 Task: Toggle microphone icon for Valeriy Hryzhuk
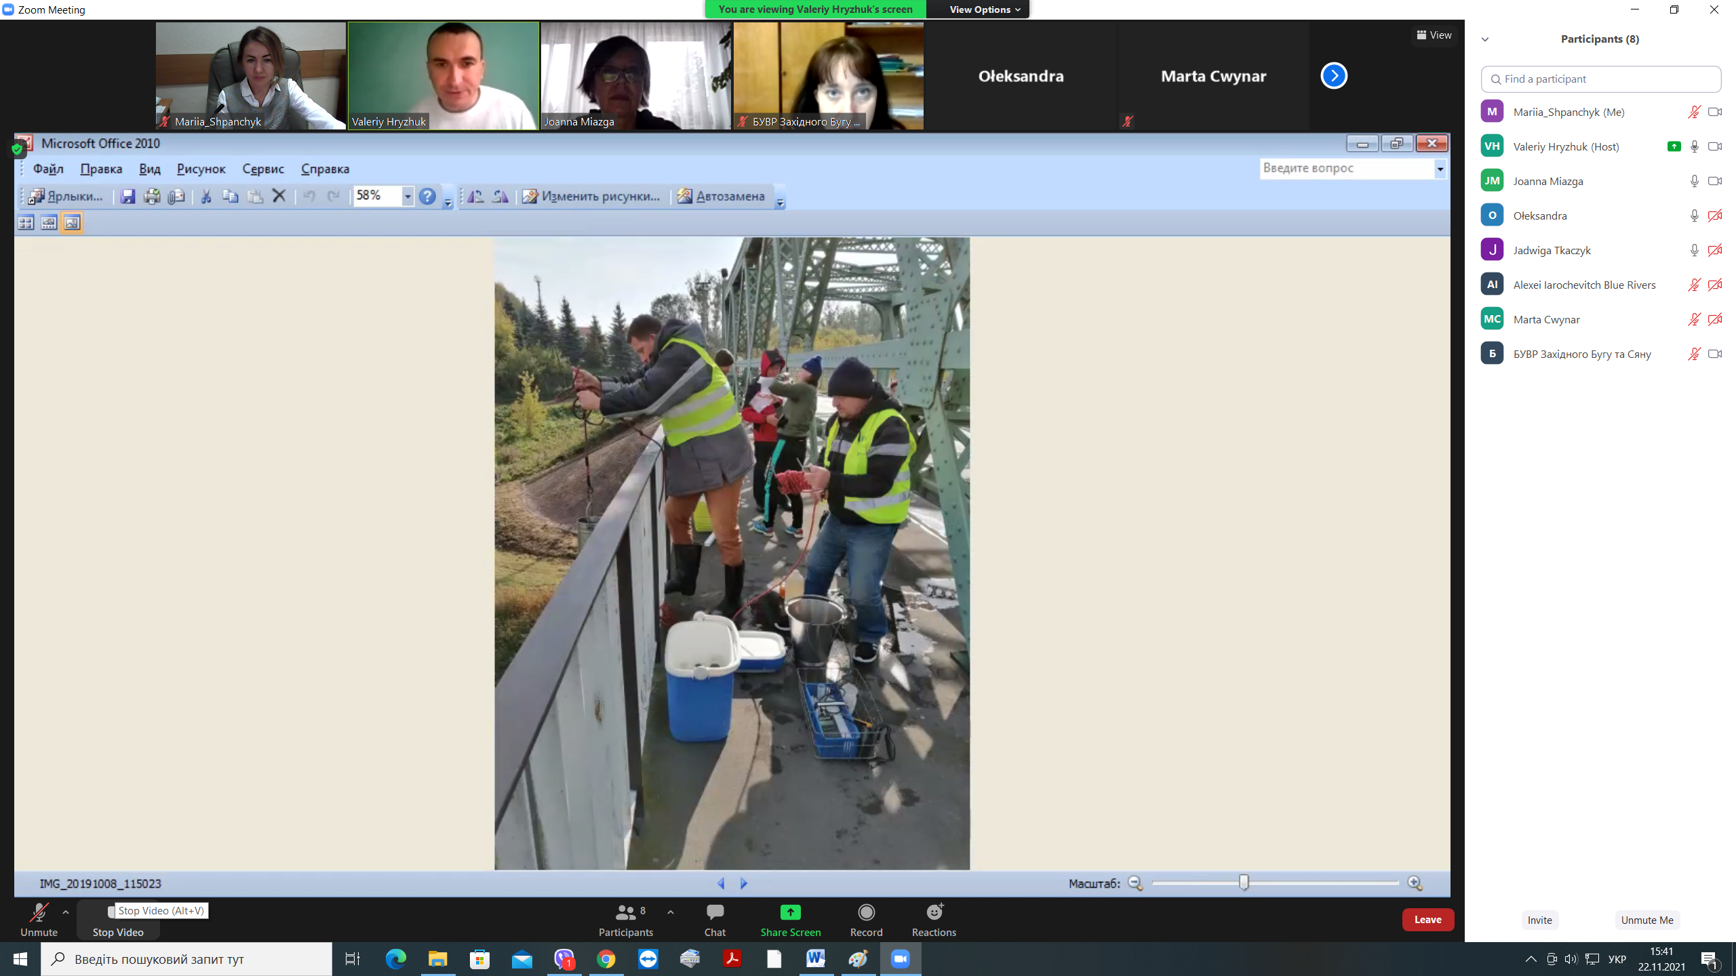[x=1694, y=146]
